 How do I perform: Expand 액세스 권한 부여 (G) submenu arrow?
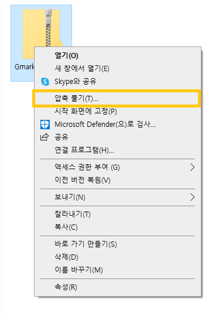(x=192, y=167)
